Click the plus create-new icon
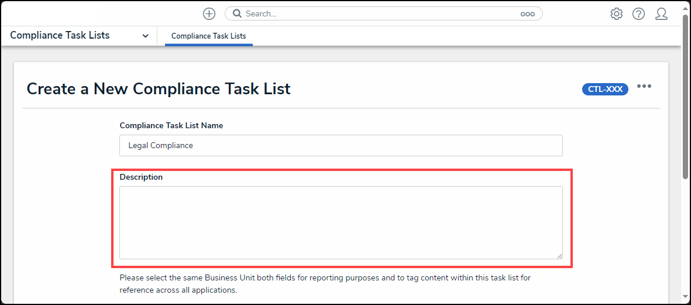The image size is (691, 305). coord(209,13)
